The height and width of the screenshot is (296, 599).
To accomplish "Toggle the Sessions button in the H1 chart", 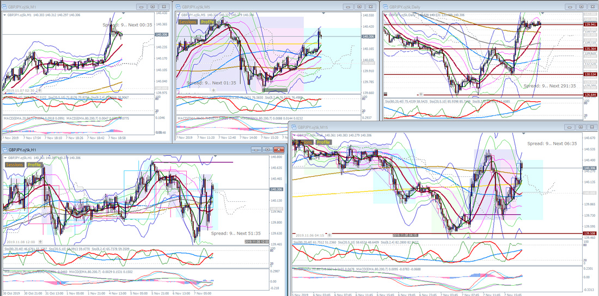I will click(15, 165).
